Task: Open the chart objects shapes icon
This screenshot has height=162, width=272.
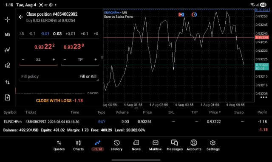Action: 8,65
